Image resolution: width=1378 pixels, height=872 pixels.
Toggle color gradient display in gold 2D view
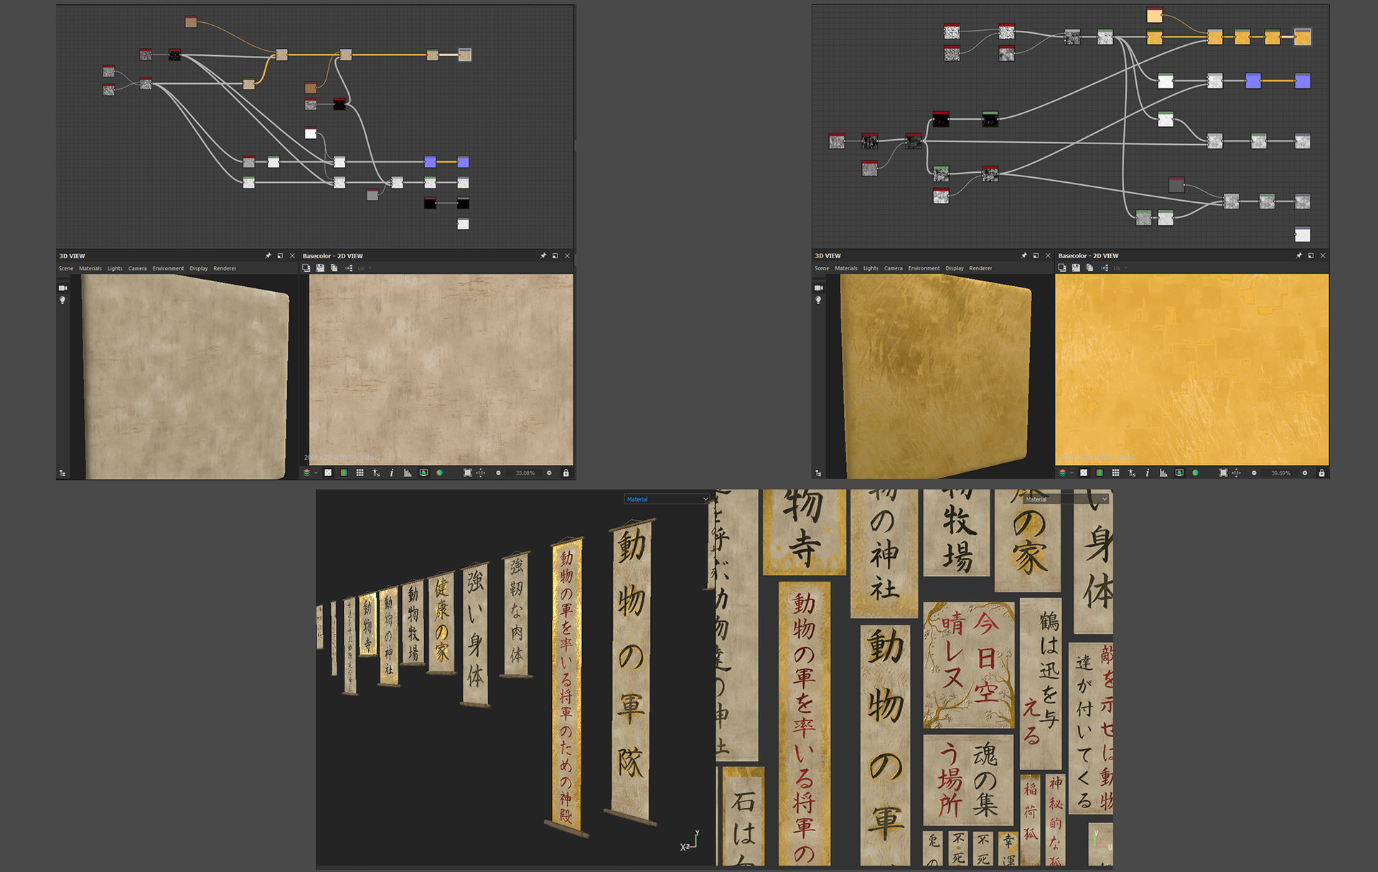1100,473
